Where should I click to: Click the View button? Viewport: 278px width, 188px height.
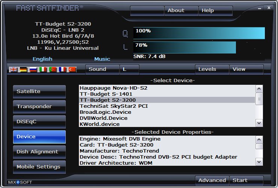click(246, 69)
